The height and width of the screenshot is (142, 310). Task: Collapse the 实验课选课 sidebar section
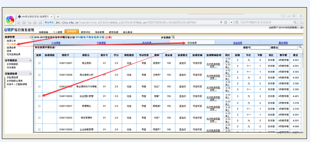30,74
